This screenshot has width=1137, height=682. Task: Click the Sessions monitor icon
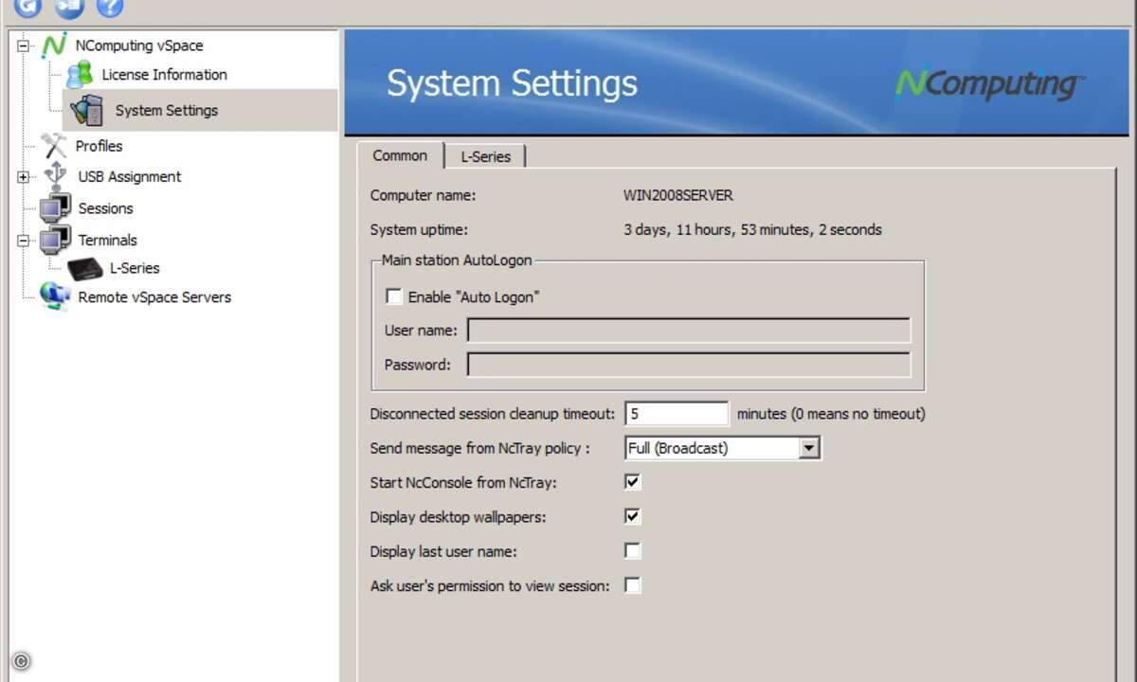point(55,208)
